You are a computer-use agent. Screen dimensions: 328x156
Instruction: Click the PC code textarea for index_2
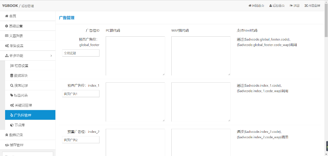click(135, 143)
